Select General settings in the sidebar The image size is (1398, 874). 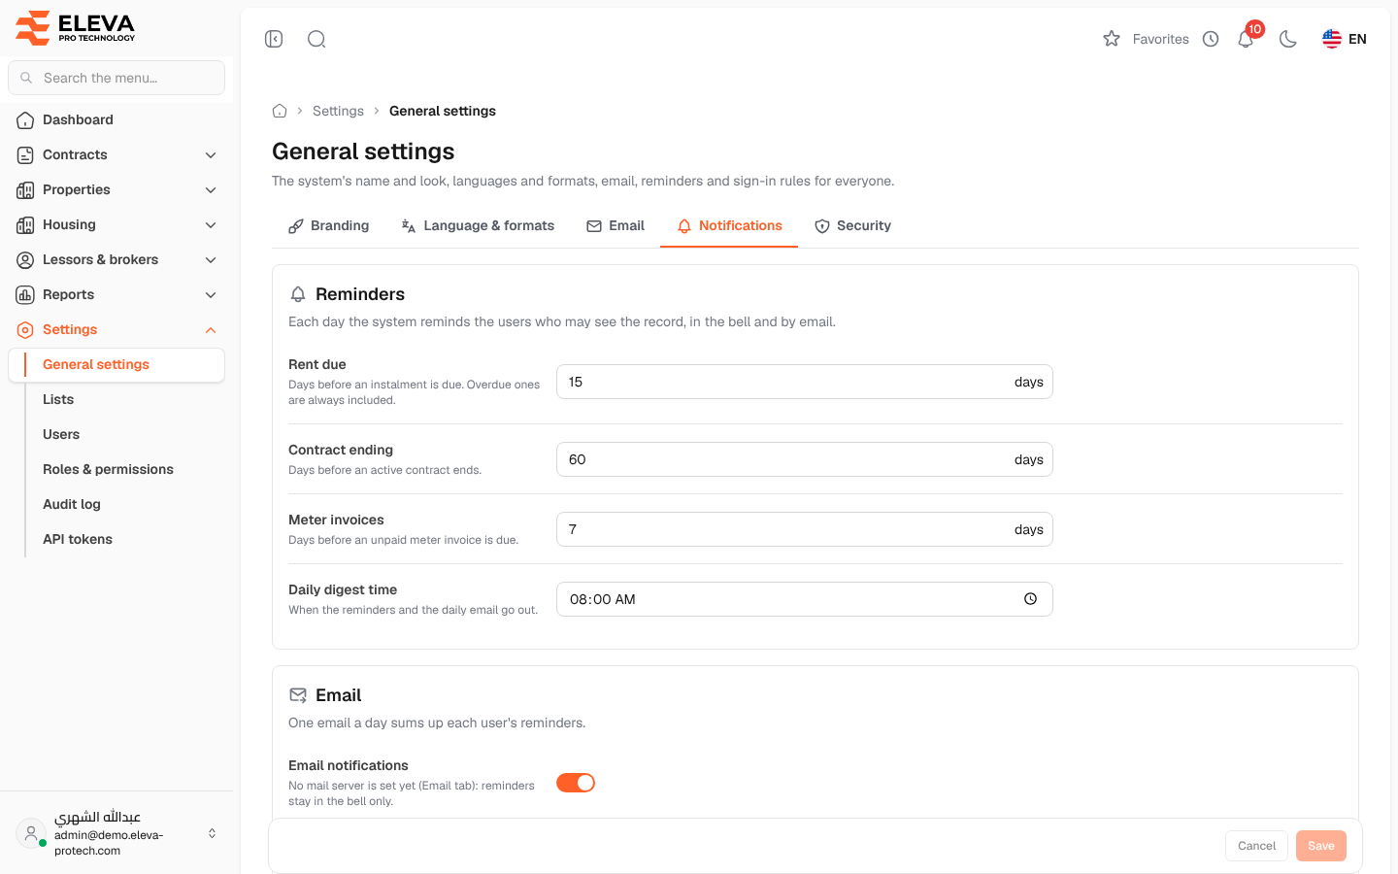[x=116, y=364]
